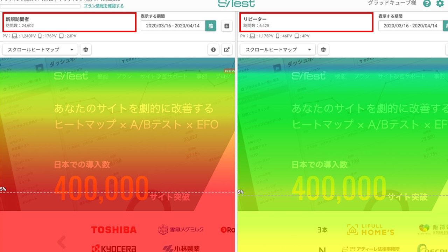This screenshot has height=252, width=448.
Task: Click right panel desktop PV icon 1,175PV
Action: point(252,36)
